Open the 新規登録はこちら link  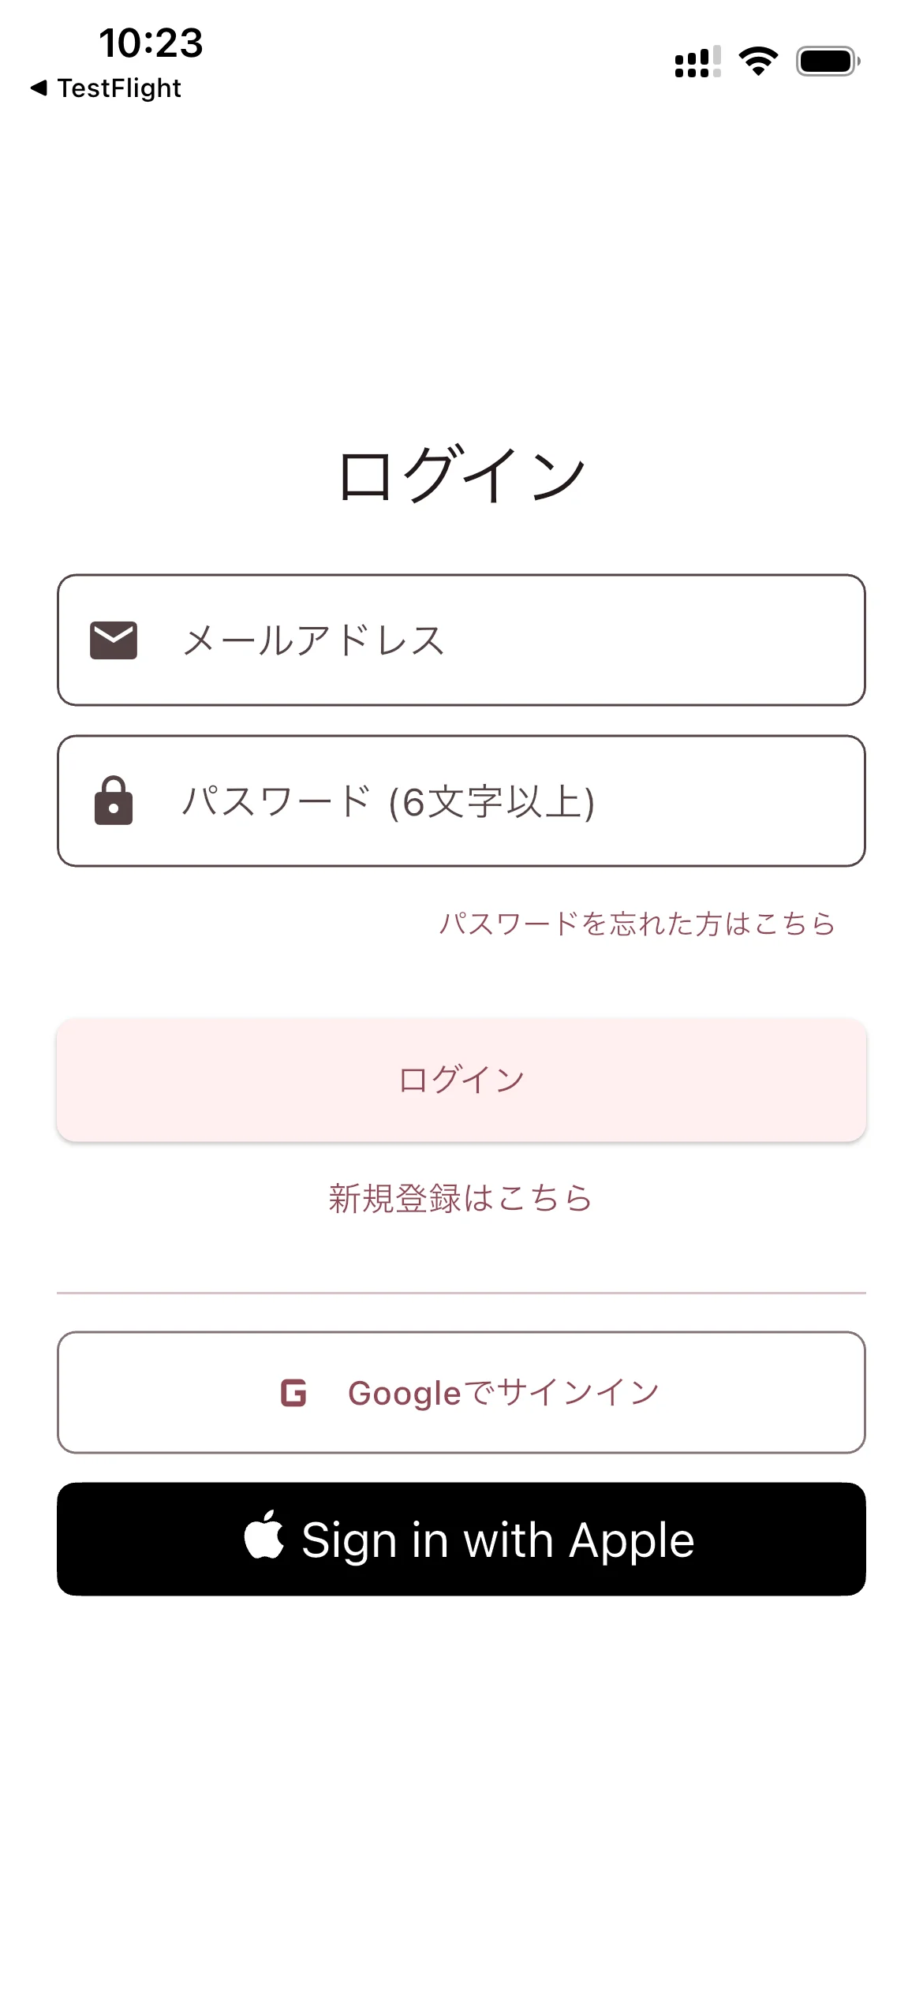[461, 1198]
